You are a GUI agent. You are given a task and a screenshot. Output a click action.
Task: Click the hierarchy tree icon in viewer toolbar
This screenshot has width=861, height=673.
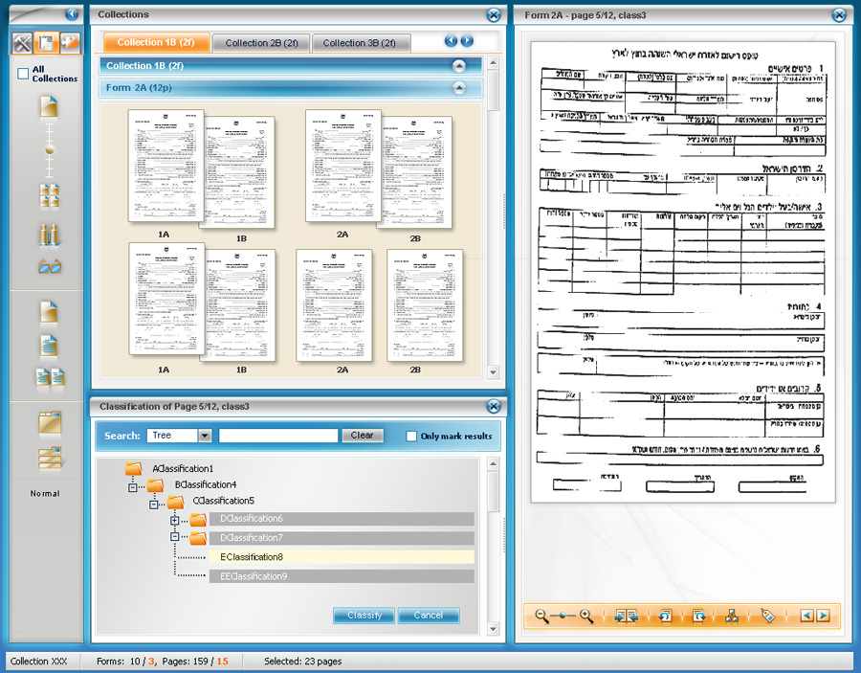pos(732,617)
